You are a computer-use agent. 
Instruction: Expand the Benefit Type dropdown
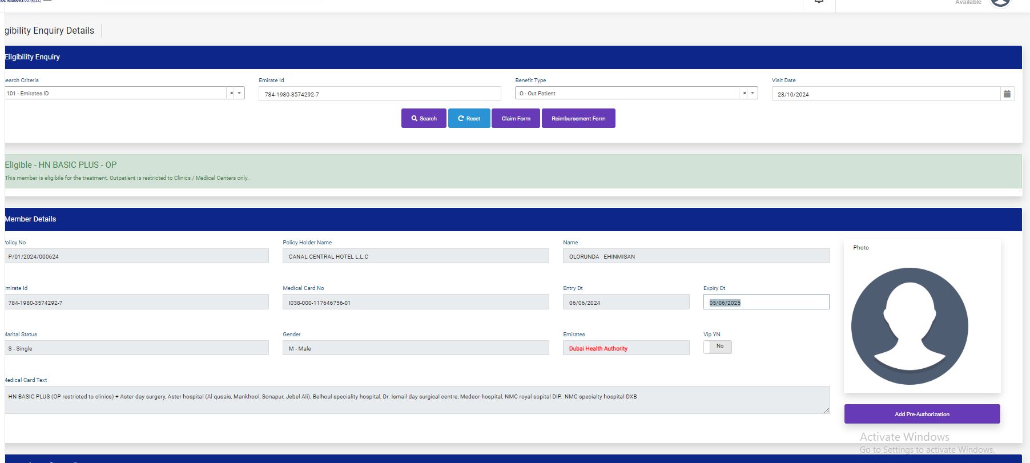[x=753, y=93]
